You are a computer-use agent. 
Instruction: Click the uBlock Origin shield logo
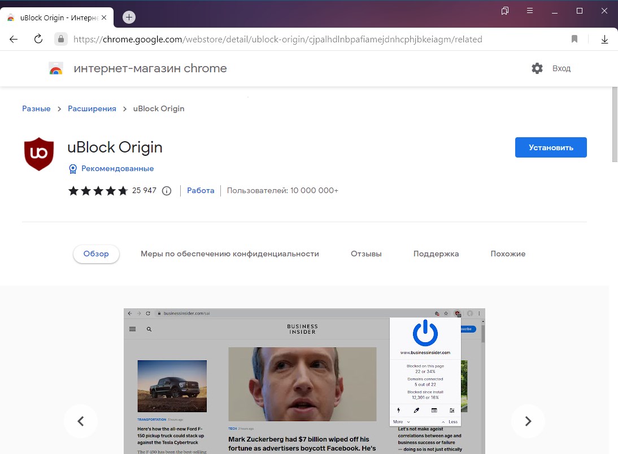pos(39,154)
